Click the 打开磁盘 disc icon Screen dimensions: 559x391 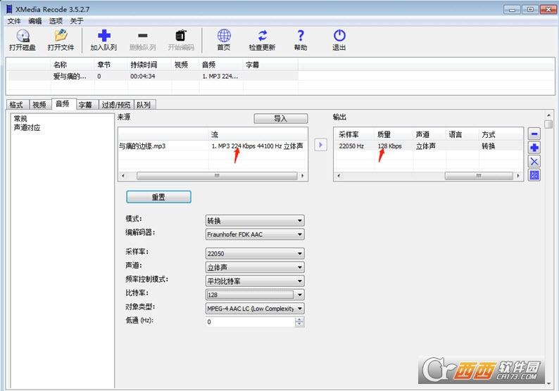[23, 36]
